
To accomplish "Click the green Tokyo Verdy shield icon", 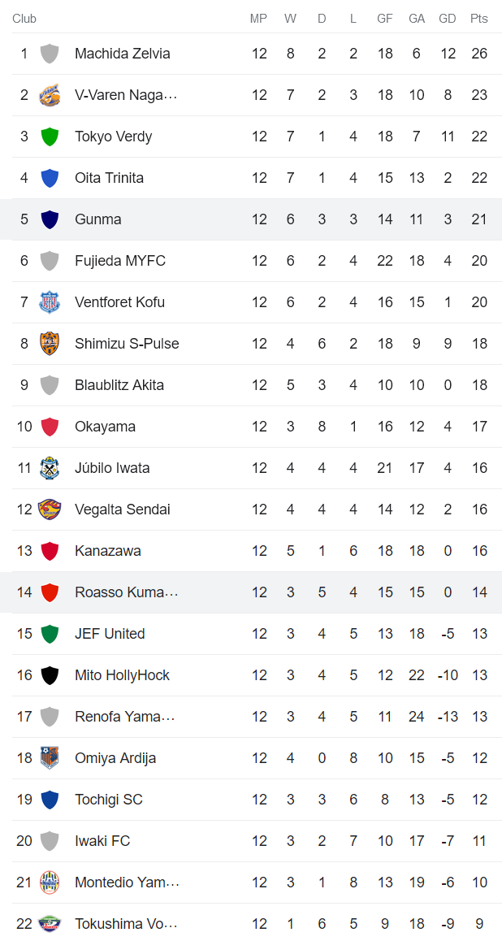I will (x=50, y=137).
